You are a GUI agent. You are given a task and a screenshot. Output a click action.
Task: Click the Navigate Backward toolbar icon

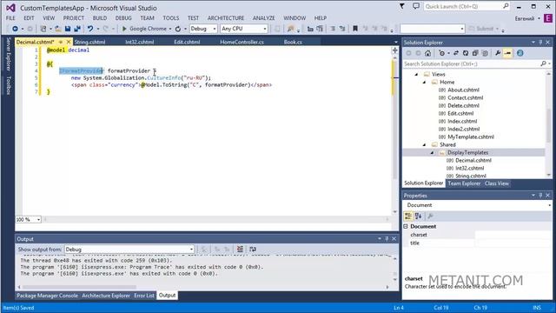click(15, 29)
